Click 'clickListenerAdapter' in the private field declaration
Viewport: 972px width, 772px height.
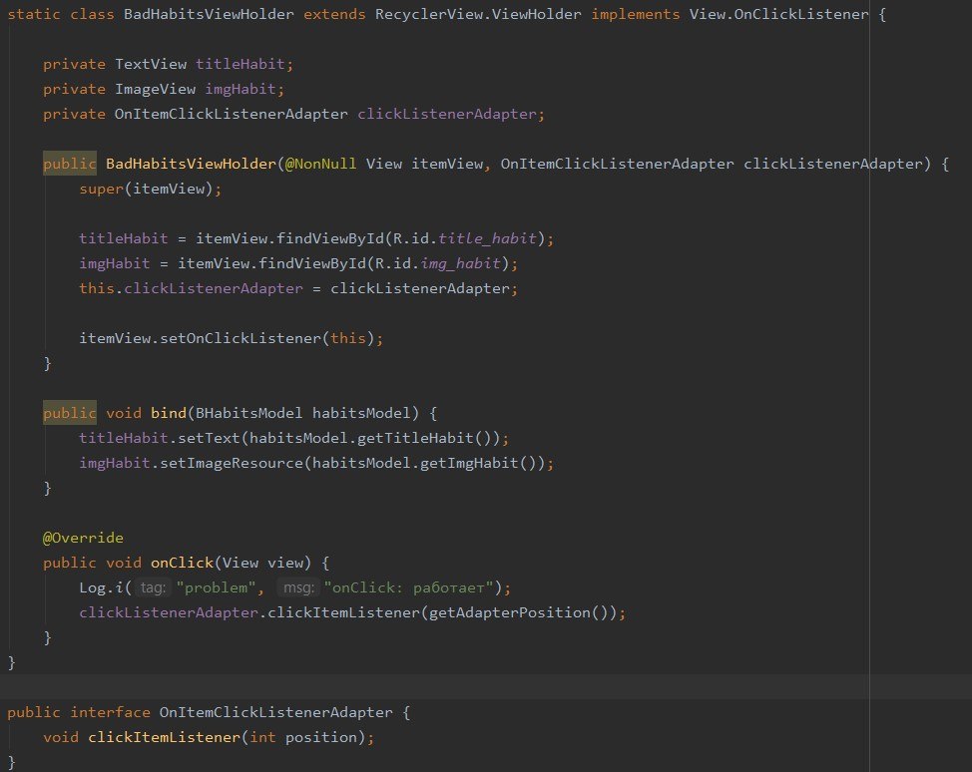point(447,114)
